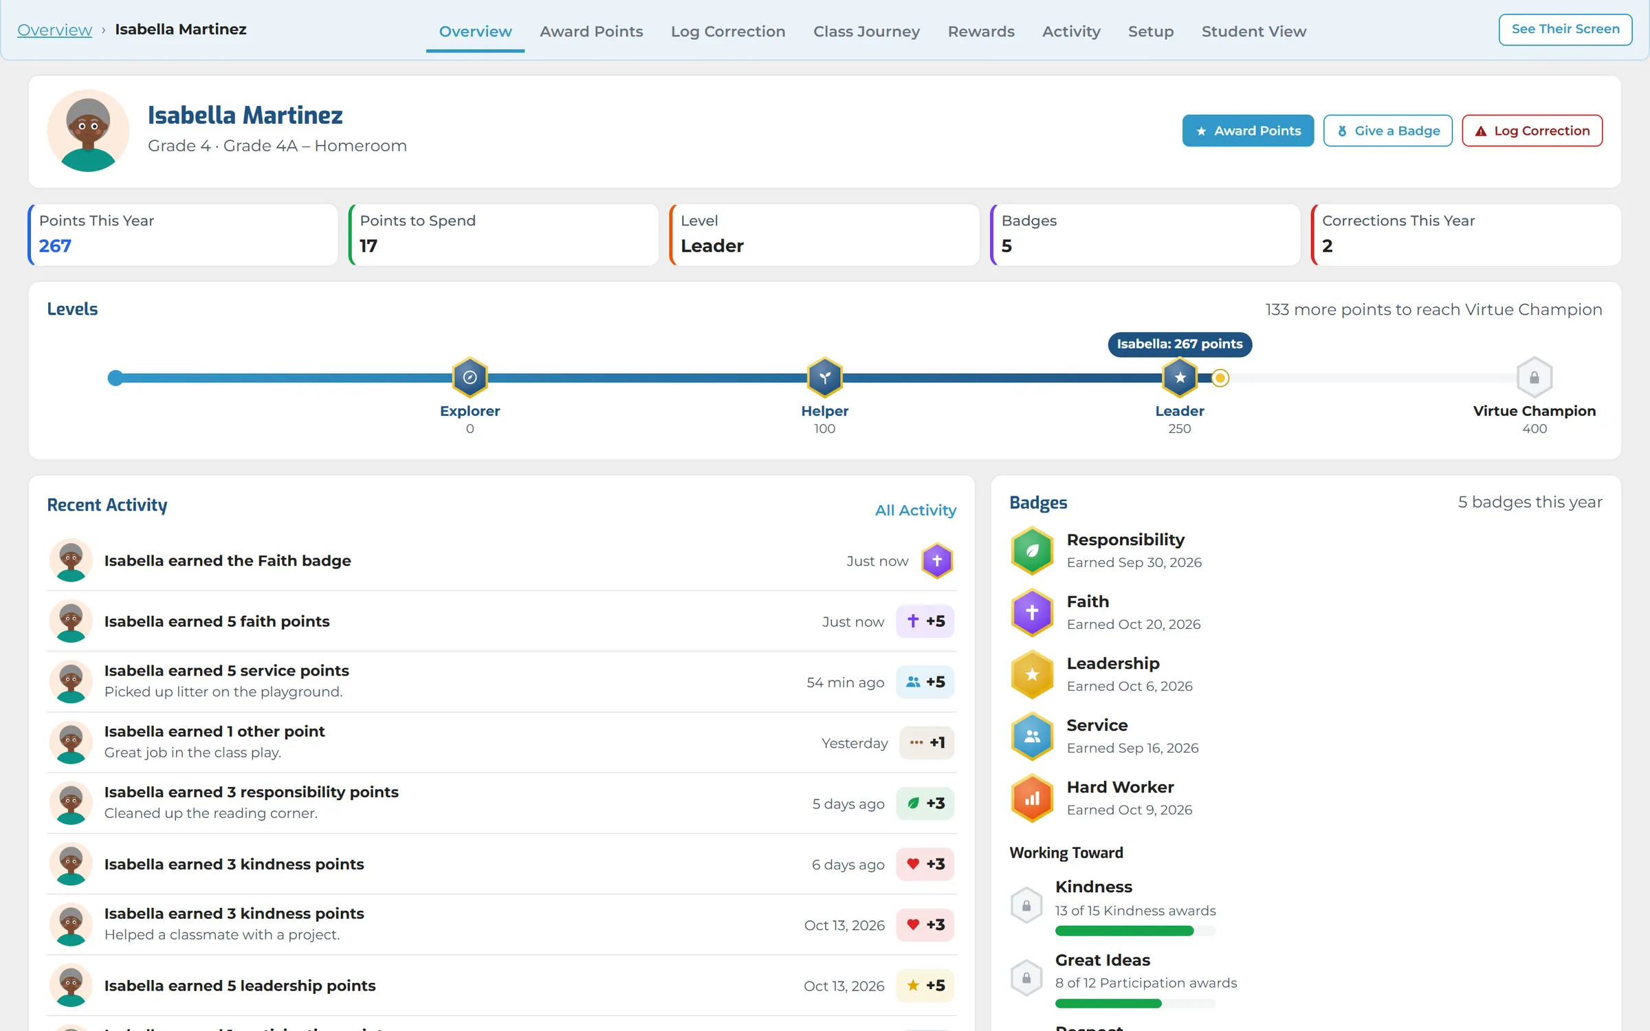Click the +5 faith points chip
The height and width of the screenshot is (1031, 1650).
(925, 621)
